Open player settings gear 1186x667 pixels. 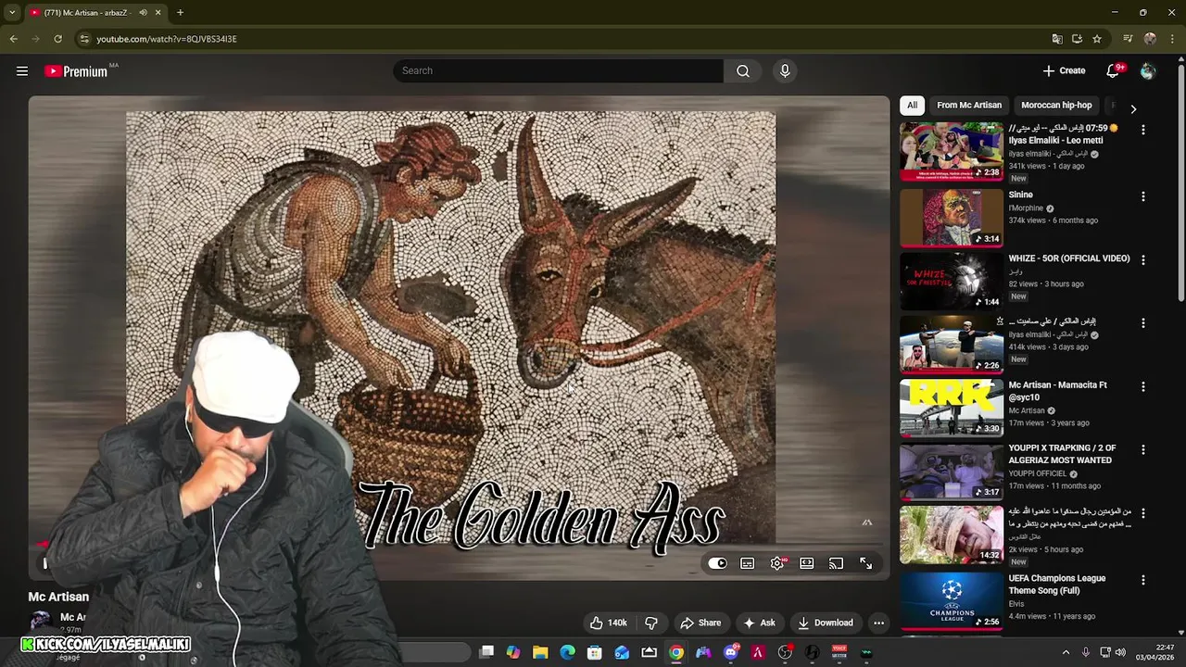click(x=777, y=563)
